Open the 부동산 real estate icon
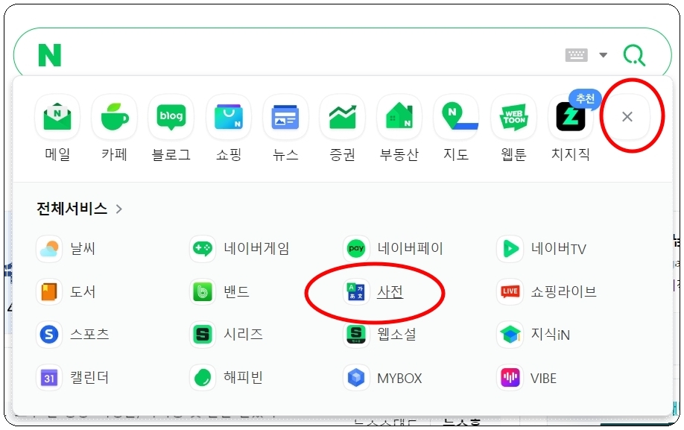This screenshot has width=684, height=430. (399, 116)
